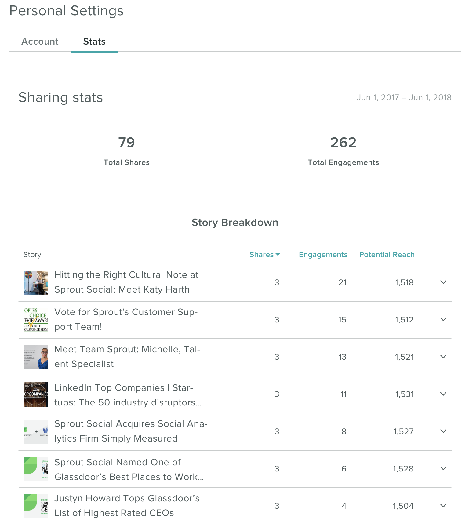Click potential reach value 1,531
Viewport: 469px width, 527px height.
[x=405, y=394]
